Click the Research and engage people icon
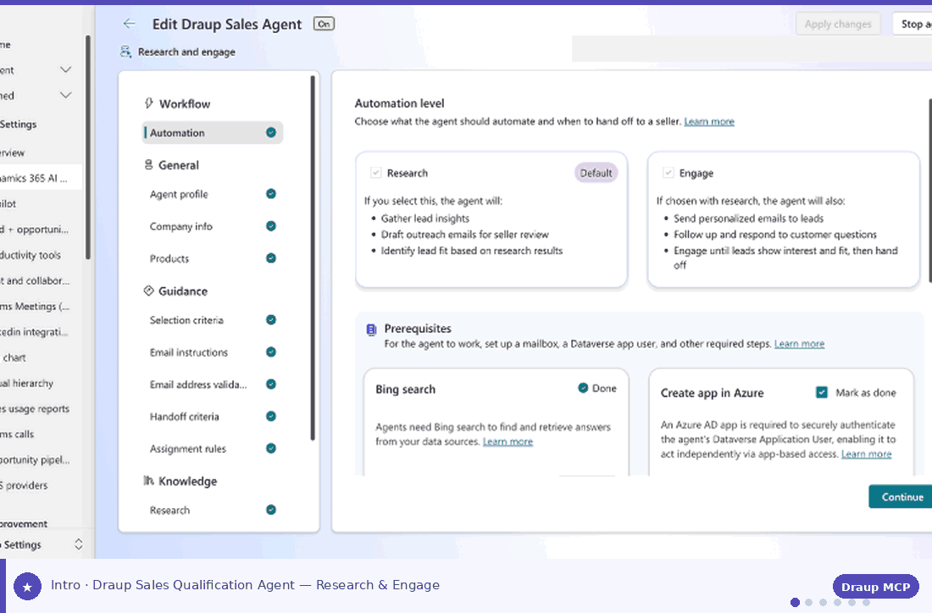Screen dimensions: 932x613 (x=125, y=52)
